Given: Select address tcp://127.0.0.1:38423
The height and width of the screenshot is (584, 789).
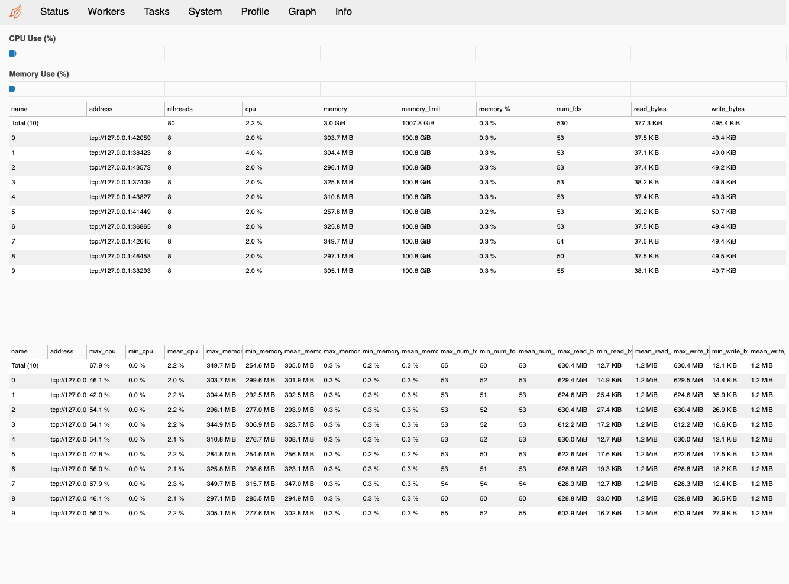Looking at the screenshot, I should point(120,153).
